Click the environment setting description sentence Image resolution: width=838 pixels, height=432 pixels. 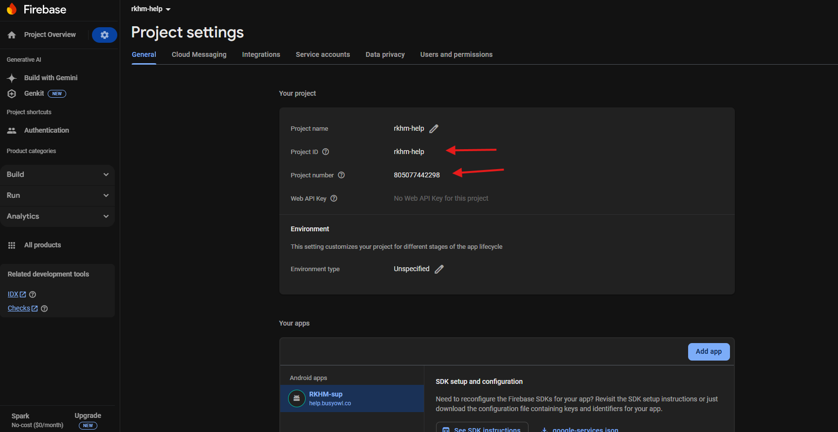(397, 247)
